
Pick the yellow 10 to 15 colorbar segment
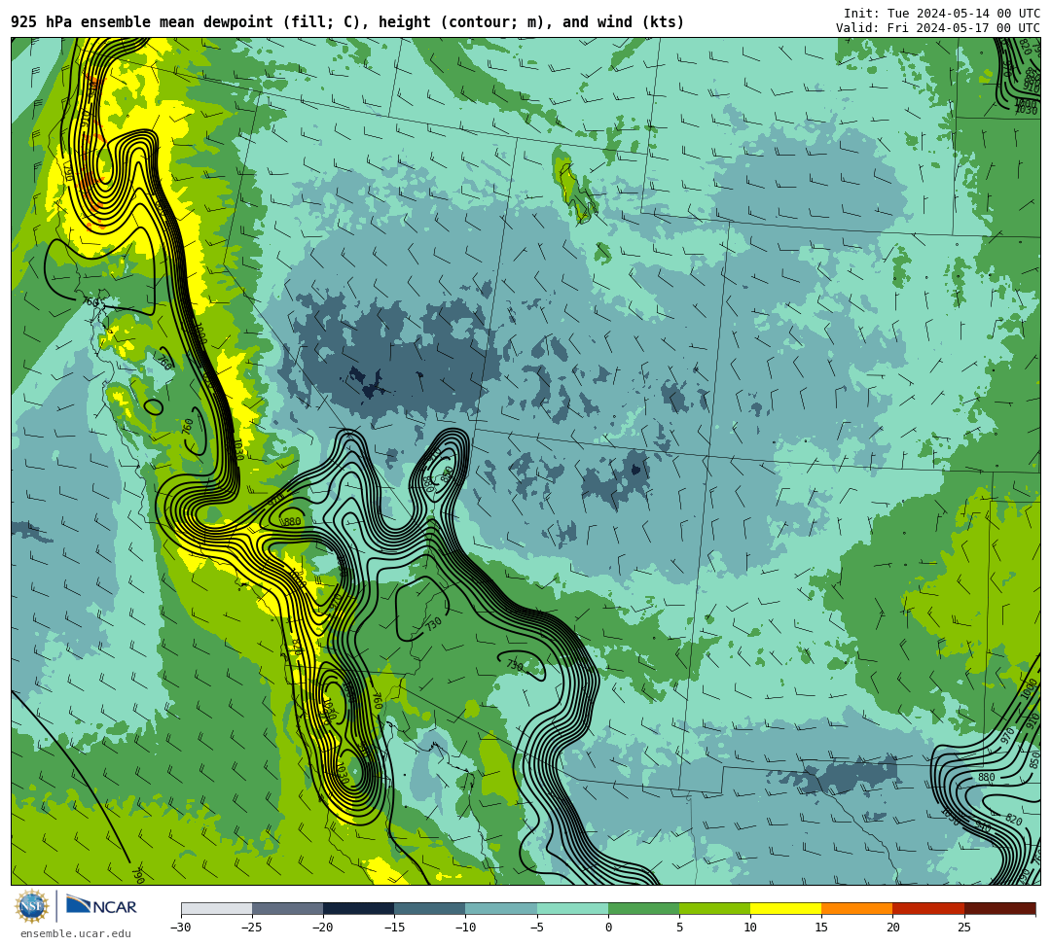point(785,908)
